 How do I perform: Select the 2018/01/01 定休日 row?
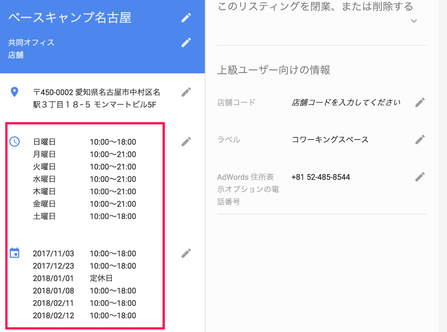point(73,279)
